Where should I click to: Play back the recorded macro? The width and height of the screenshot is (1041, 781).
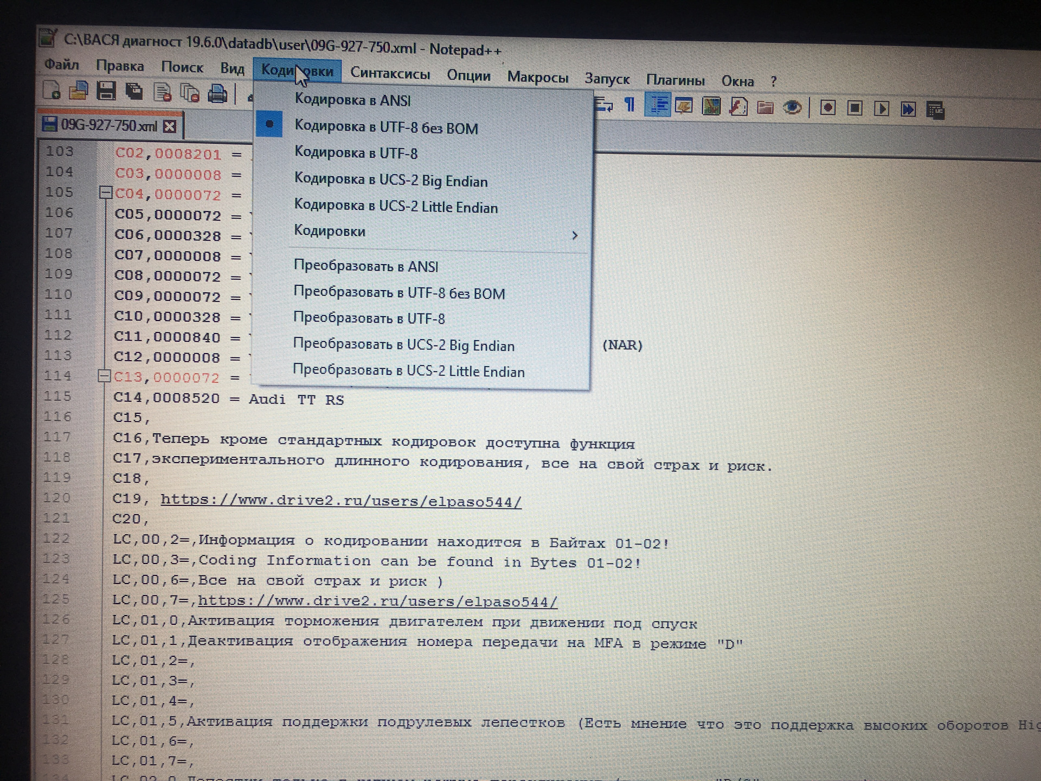[x=882, y=109]
